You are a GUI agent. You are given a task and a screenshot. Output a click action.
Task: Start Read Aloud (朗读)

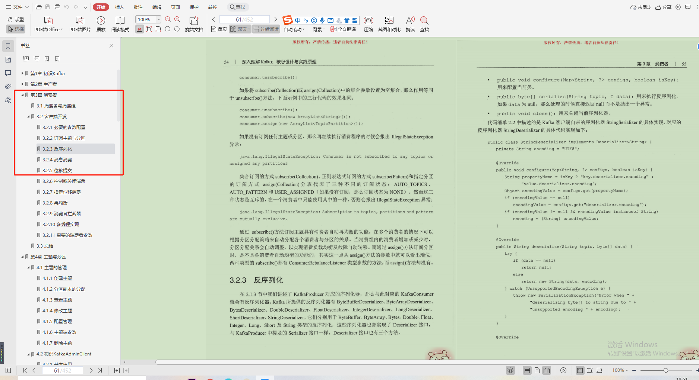(x=410, y=24)
